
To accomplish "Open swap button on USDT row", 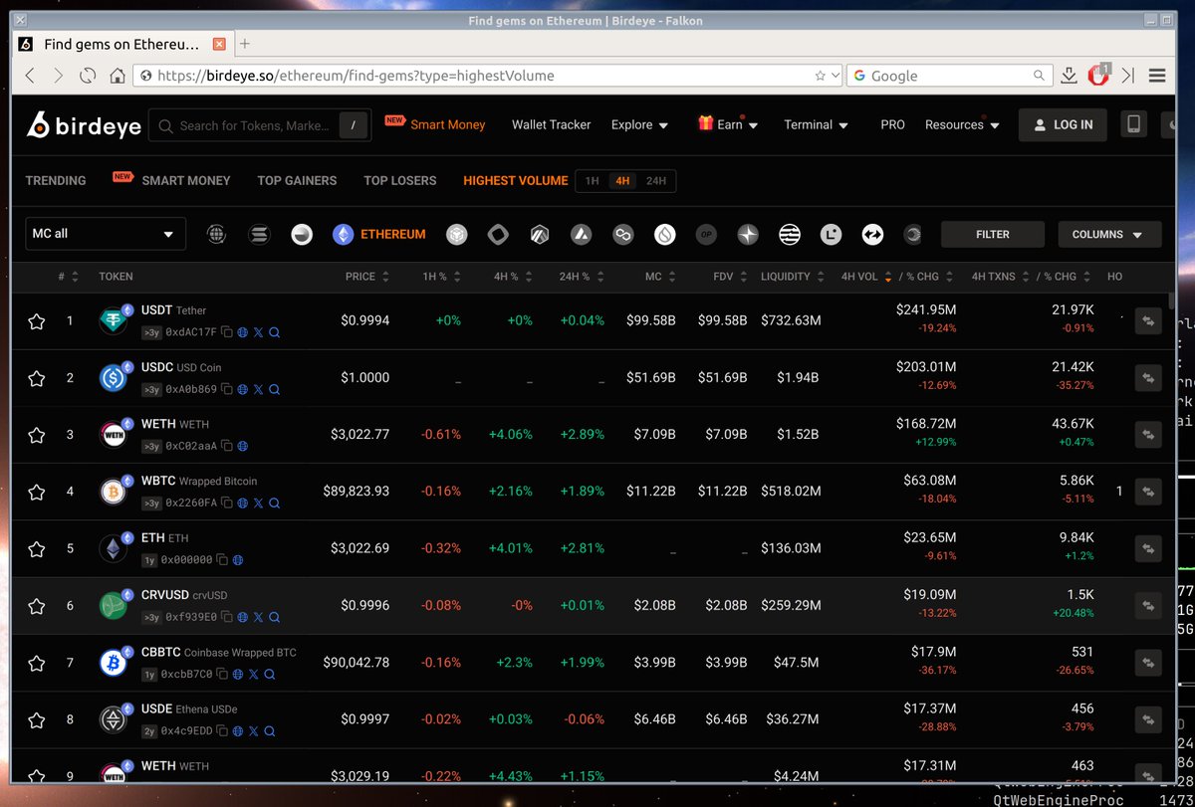I will tap(1148, 321).
